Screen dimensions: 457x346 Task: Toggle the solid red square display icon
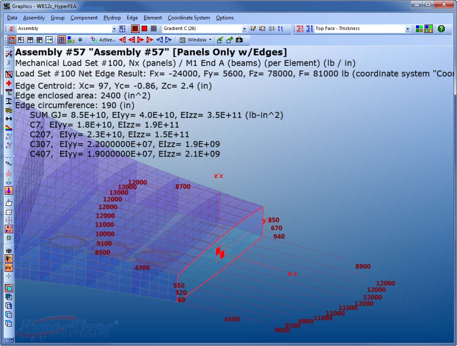tap(144, 29)
